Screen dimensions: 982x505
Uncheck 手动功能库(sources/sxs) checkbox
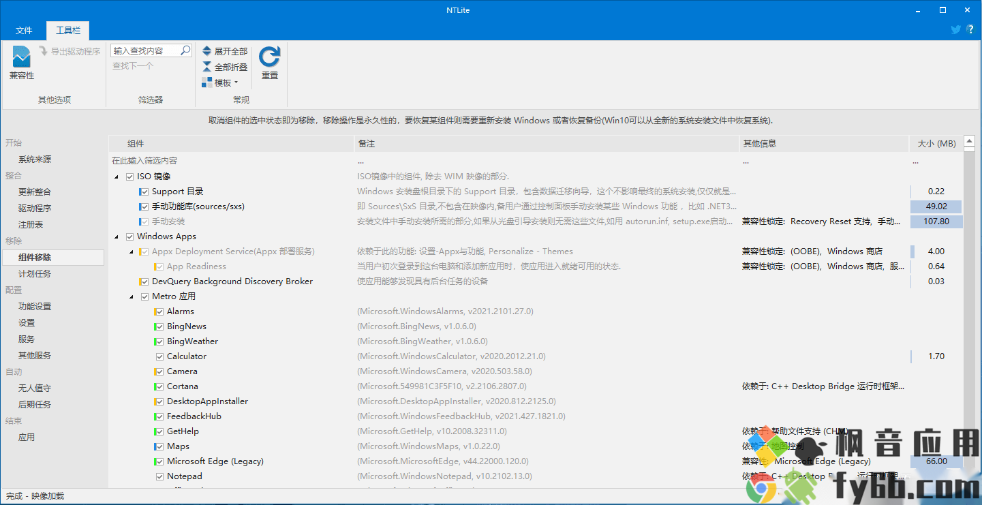[x=144, y=206]
